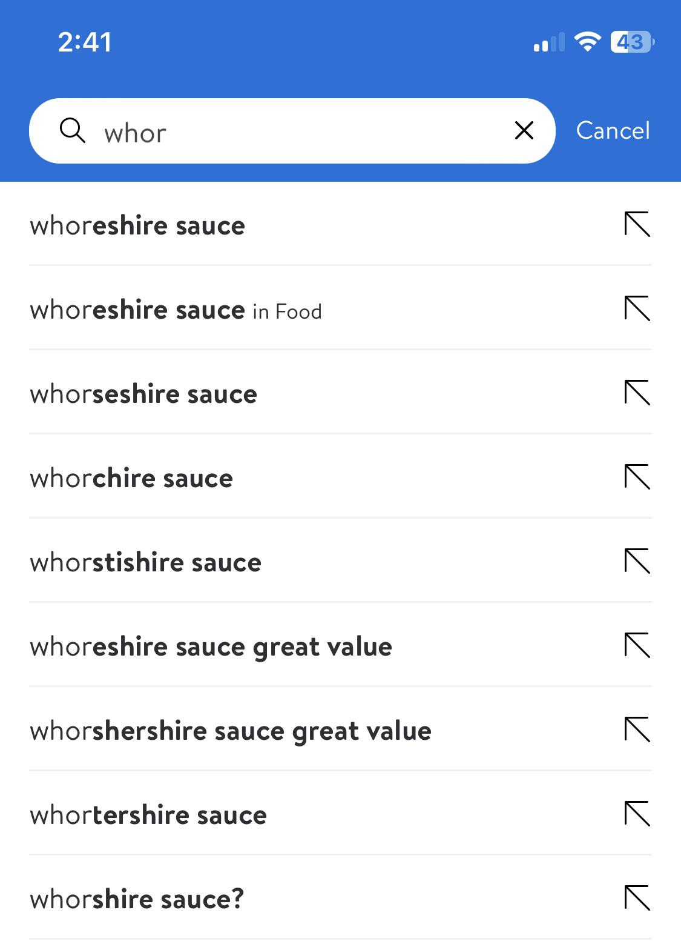Tap the search magnifier icon
Image resolution: width=681 pixels, height=947 pixels.
point(73,130)
